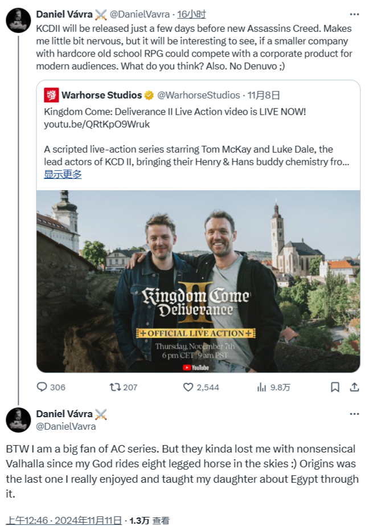Open the 16小时 timestamp link
365x526 pixels.
pos(191,14)
